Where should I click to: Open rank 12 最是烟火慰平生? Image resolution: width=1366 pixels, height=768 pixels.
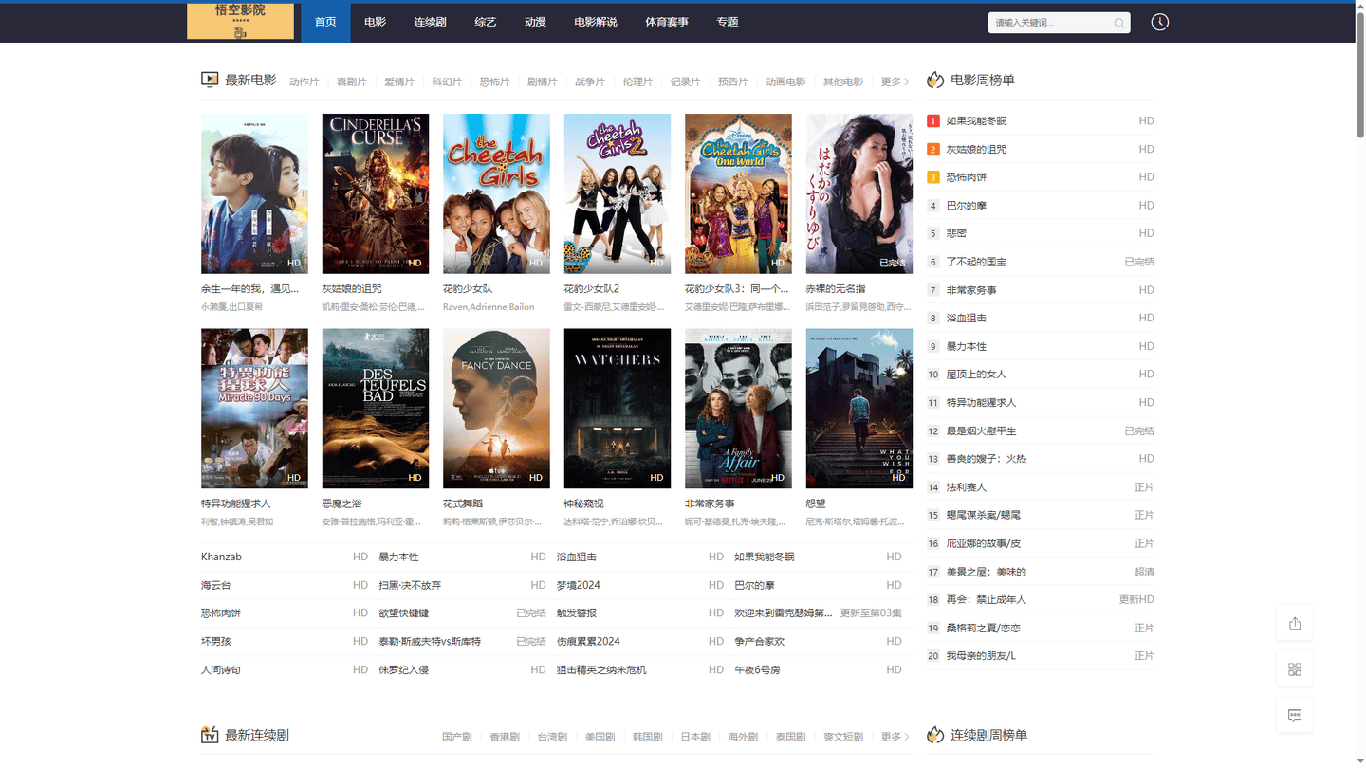(981, 430)
